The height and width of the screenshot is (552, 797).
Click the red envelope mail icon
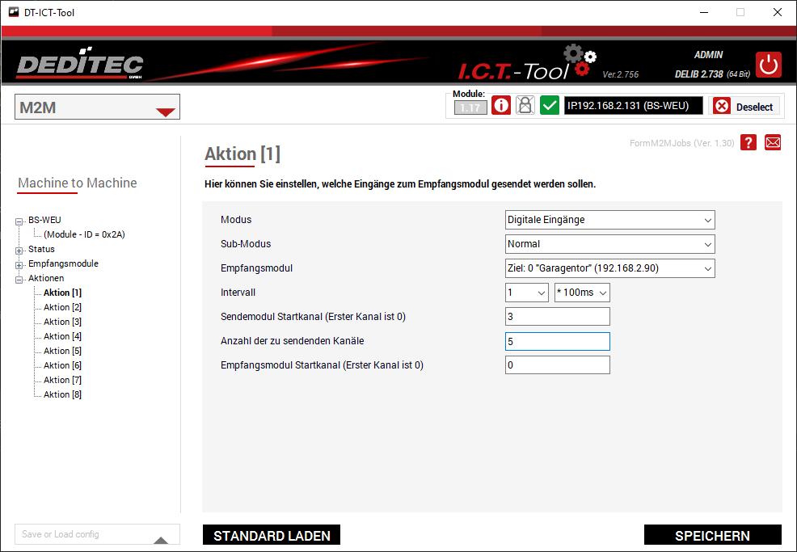click(x=773, y=143)
